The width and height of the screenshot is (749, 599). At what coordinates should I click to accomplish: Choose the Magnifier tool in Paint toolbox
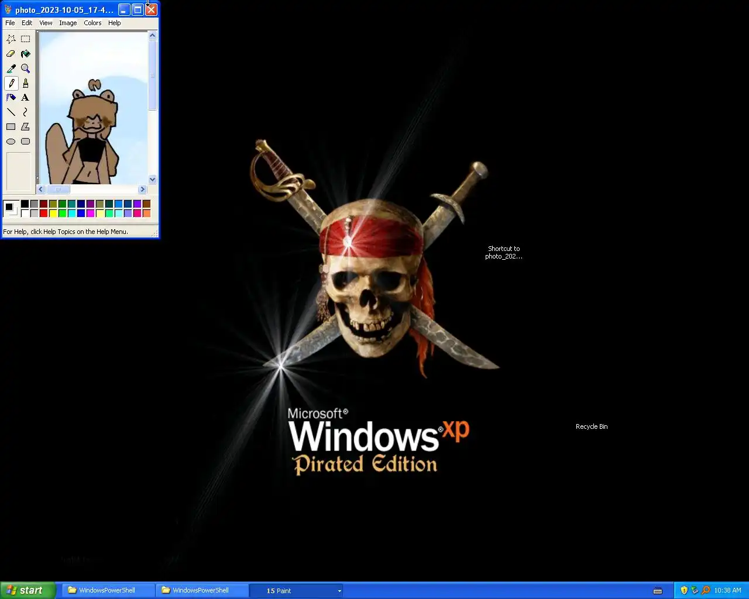tap(25, 68)
